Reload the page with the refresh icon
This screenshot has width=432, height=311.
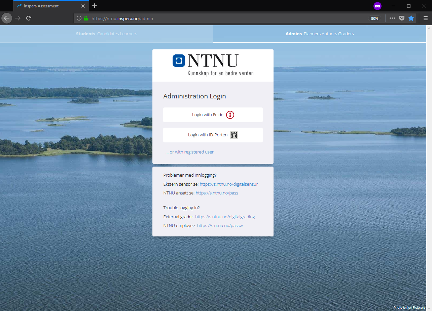29,18
